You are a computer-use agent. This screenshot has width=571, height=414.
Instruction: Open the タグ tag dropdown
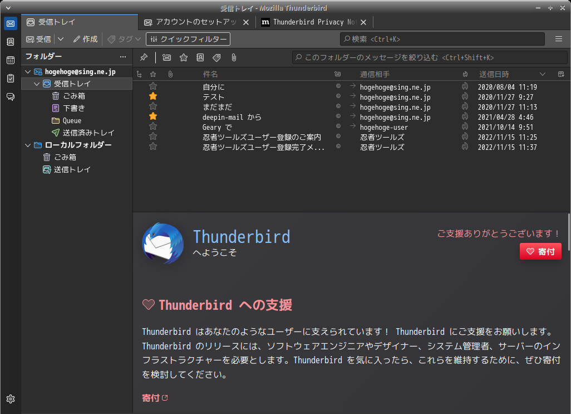124,39
